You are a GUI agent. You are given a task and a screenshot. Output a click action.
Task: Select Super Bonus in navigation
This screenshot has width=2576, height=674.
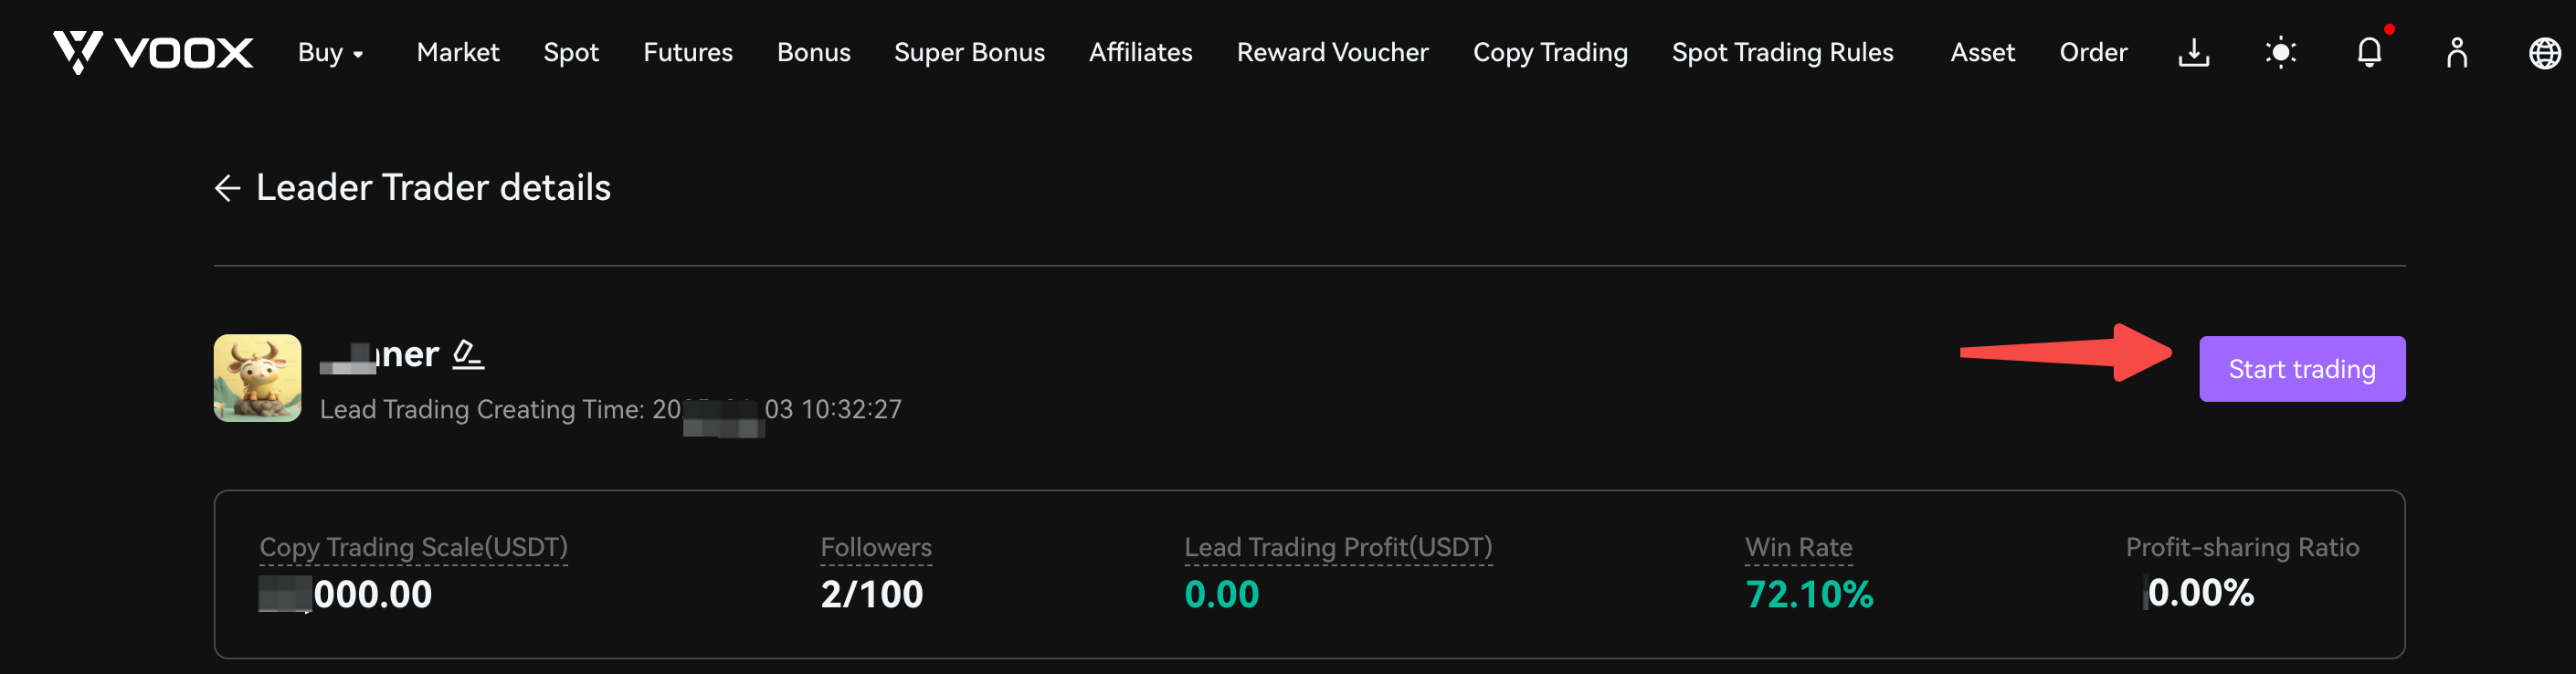[969, 53]
